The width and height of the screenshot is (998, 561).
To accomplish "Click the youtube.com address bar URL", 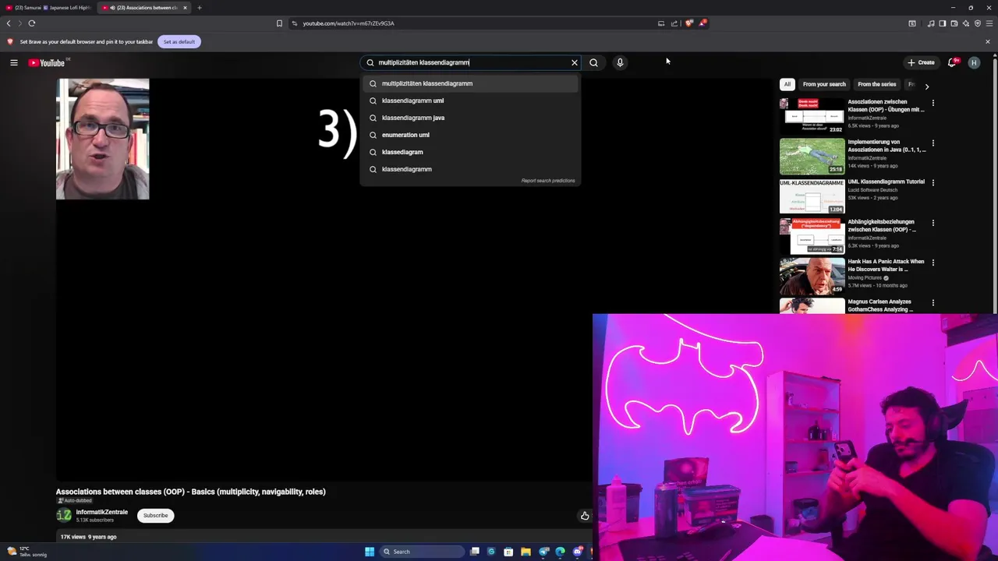I will pos(349,23).
